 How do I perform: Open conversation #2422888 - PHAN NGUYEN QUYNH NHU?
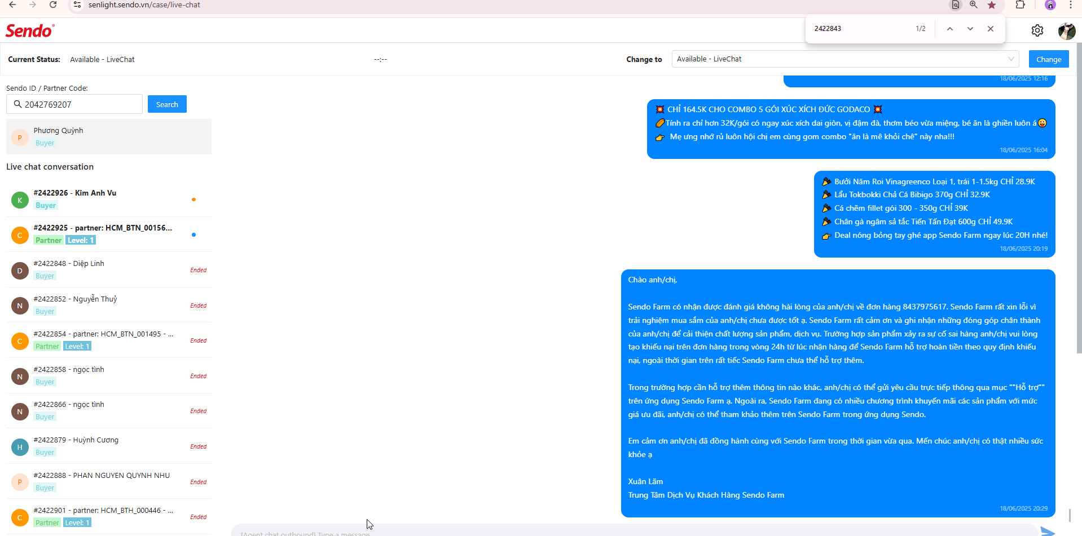(109, 482)
